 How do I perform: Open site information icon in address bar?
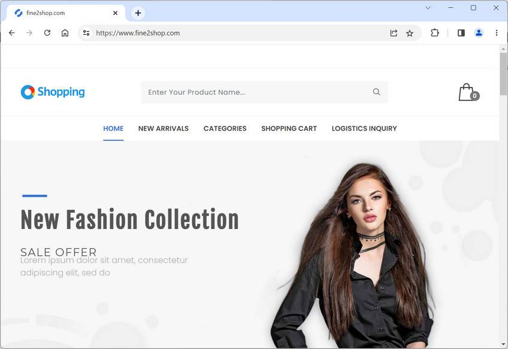86,33
